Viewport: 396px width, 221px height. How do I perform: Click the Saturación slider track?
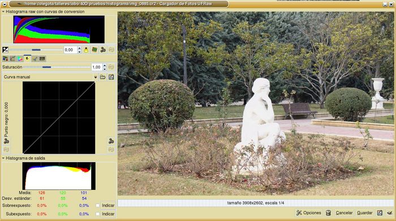(57, 67)
